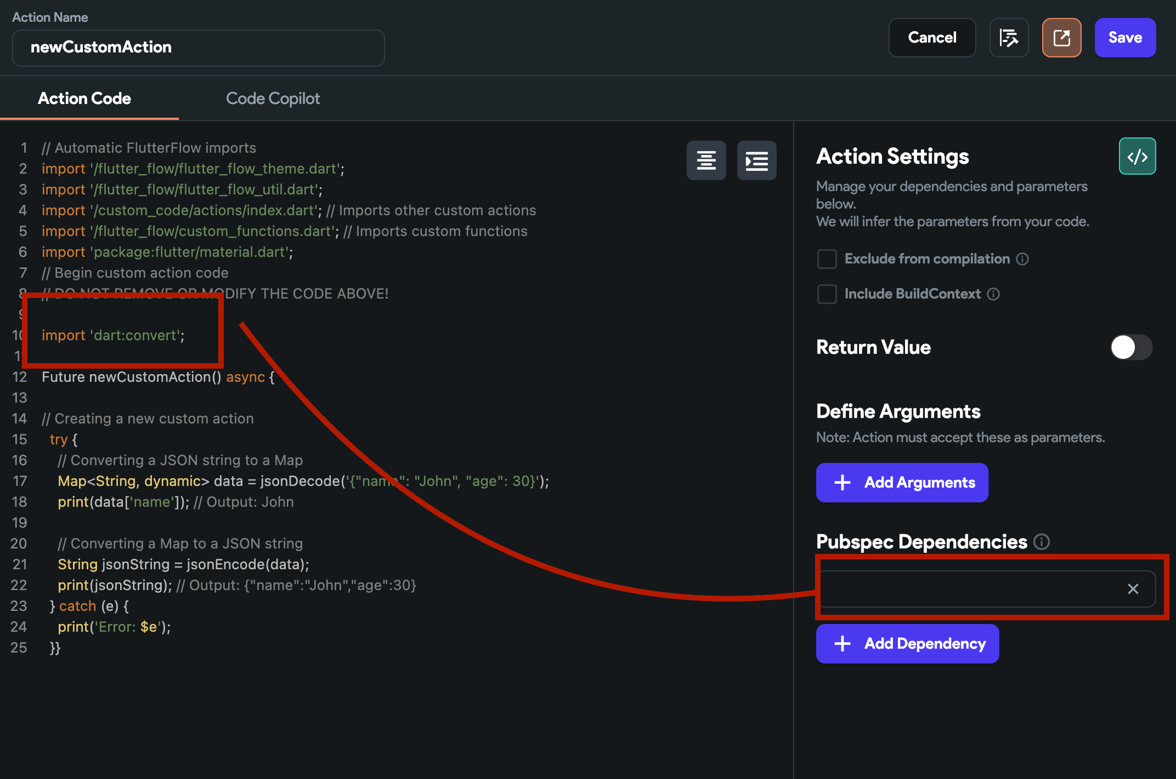
Task: Click info icon beside Exclude from compilation
Action: [1023, 259]
